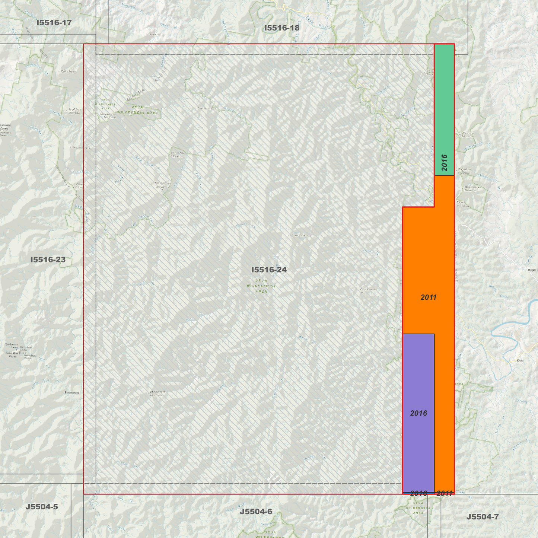The image size is (538, 538).
Task: Select the Mogendoura Mountain label
Action: (473, 189)
